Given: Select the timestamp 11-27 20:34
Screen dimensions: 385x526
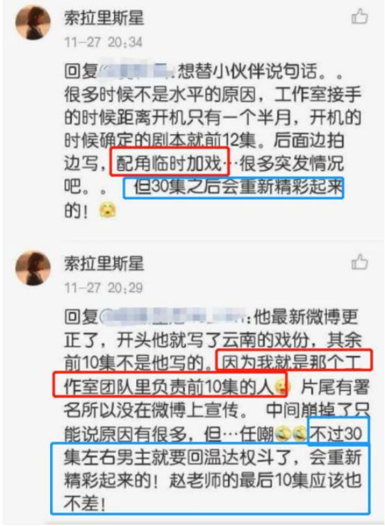Looking at the screenshot, I should [x=104, y=42].
